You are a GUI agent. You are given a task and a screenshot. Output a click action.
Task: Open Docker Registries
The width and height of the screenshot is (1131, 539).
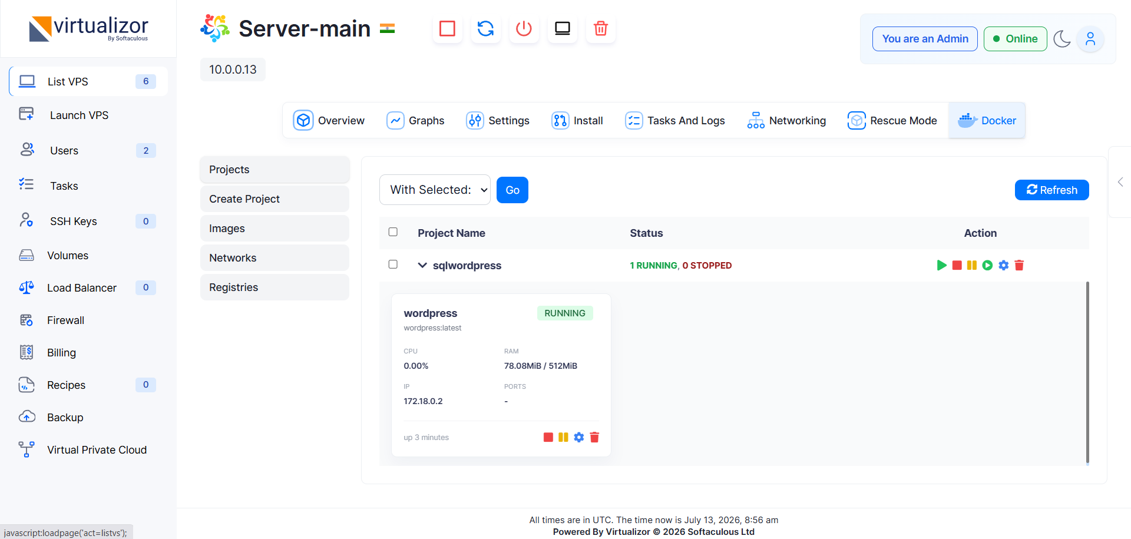click(x=275, y=287)
